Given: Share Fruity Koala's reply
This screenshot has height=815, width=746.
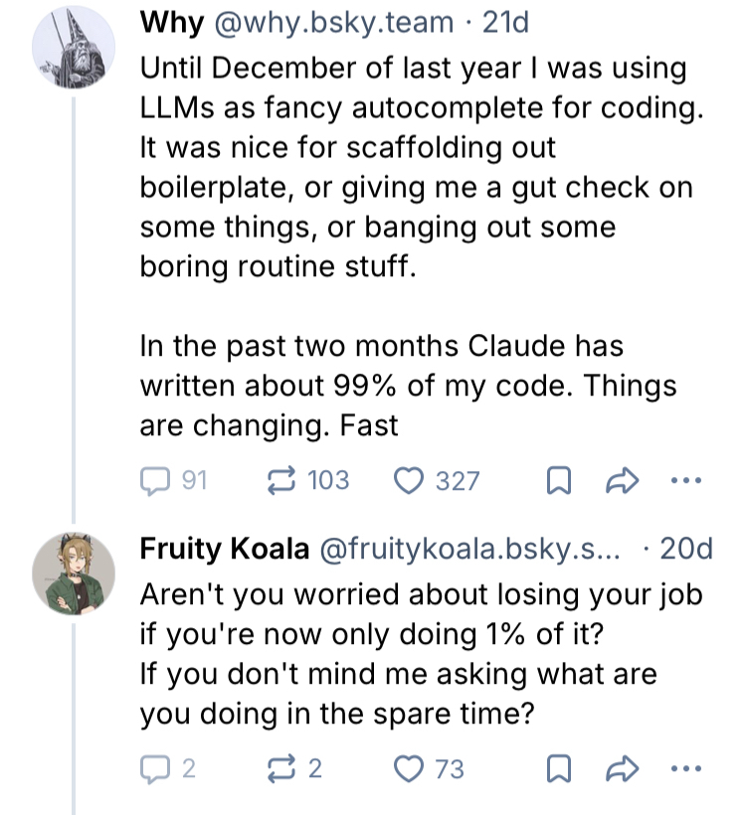Looking at the screenshot, I should 621,768.
